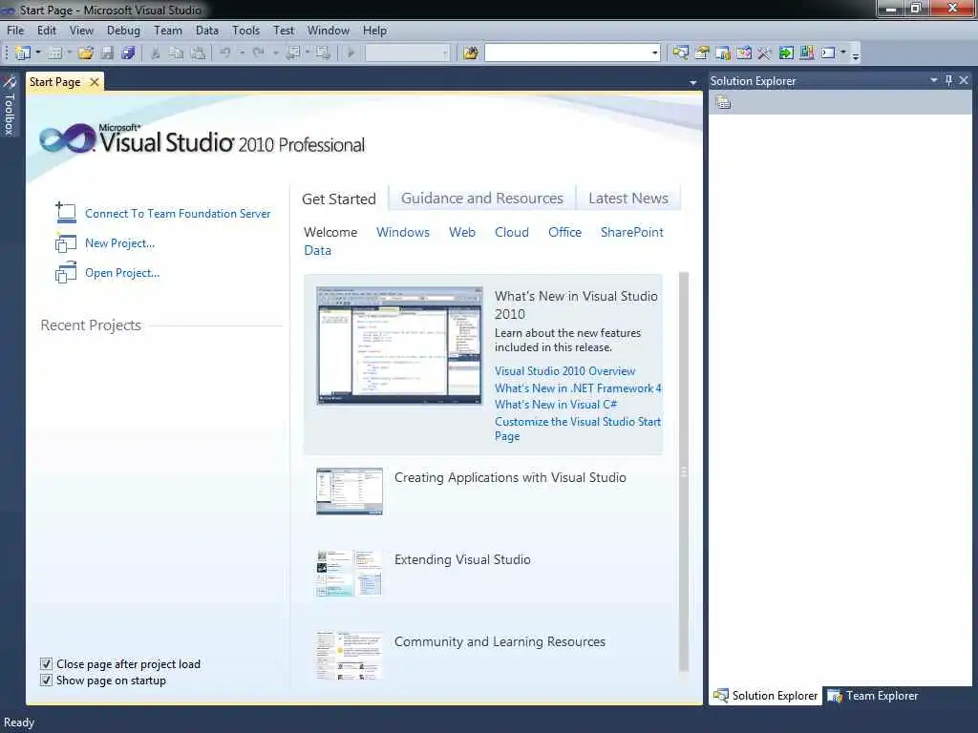Expand the collapsed Toolbox side panel
This screenshot has width=978, height=733.
(x=10, y=105)
